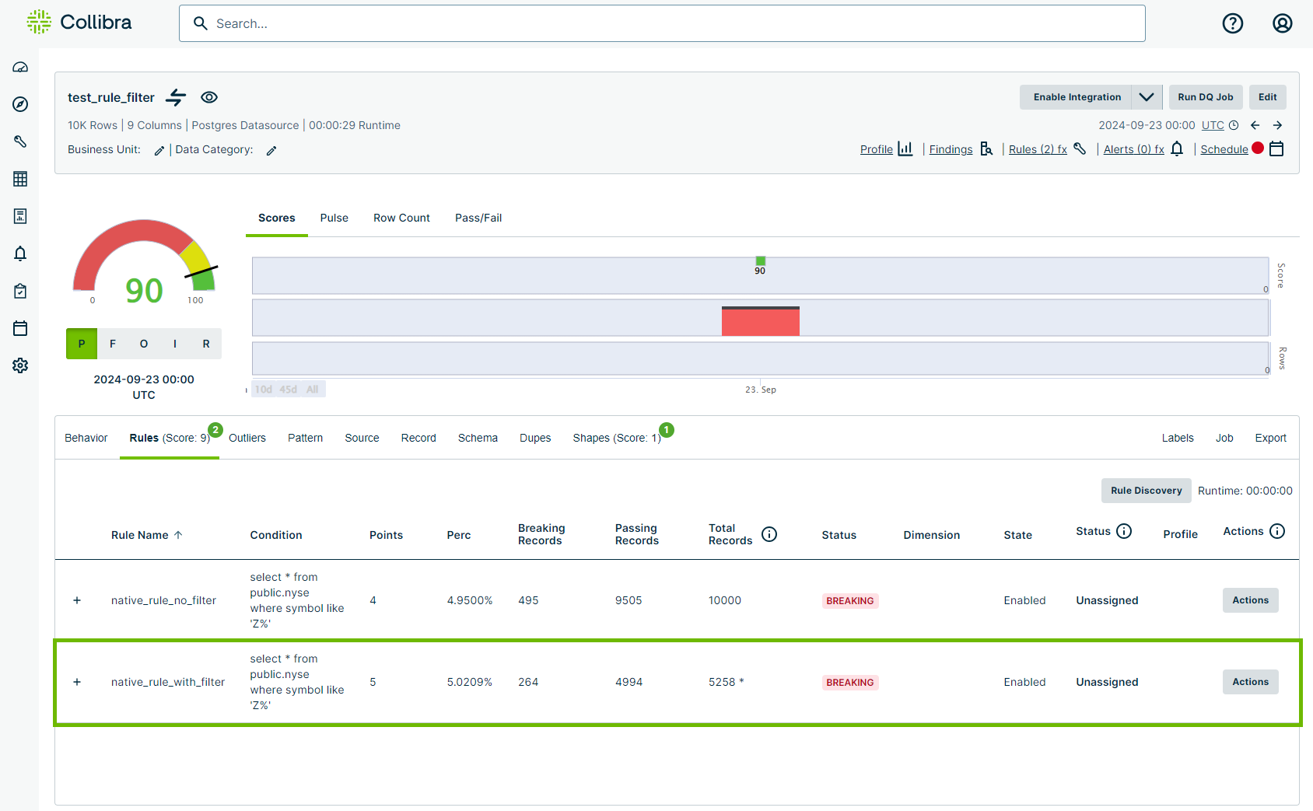This screenshot has height=811, width=1313.
Task: Click the bell icon next to Alerts
Action: [1177, 149]
